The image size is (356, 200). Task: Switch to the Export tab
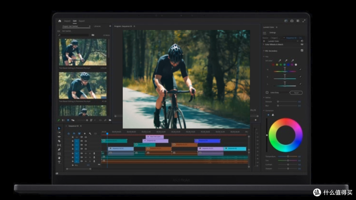click(x=81, y=21)
